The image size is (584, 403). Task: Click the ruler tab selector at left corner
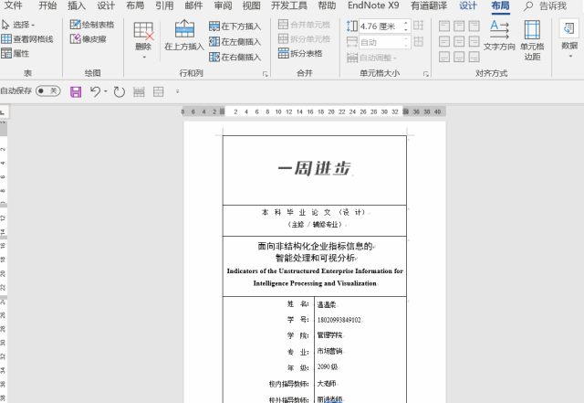[x=4, y=111]
